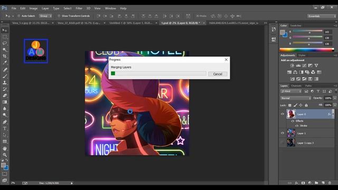Select the Hand tool

pyautogui.click(x=5, y=148)
